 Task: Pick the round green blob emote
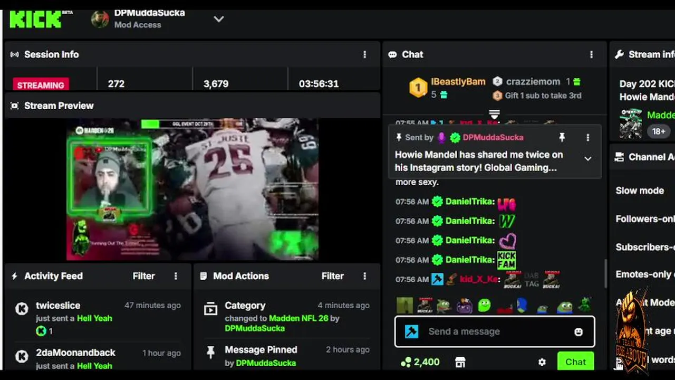click(x=485, y=305)
